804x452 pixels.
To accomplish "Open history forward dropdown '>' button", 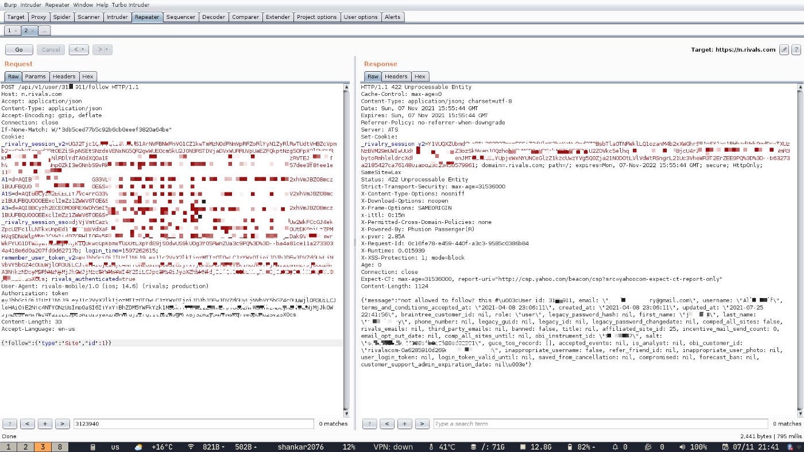I will [x=102, y=49].
